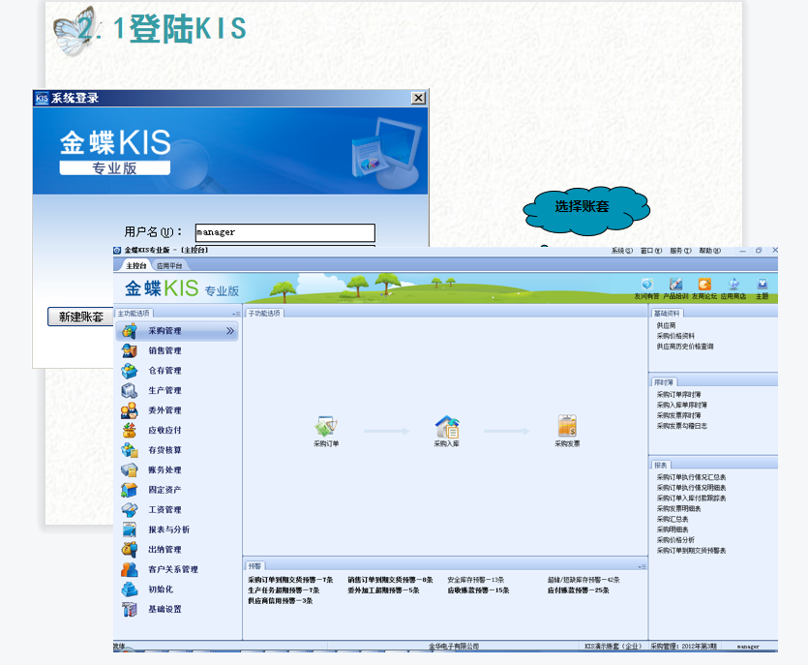Select the 仓存管理 sidebar icon
The height and width of the screenshot is (665, 808).
[129, 369]
